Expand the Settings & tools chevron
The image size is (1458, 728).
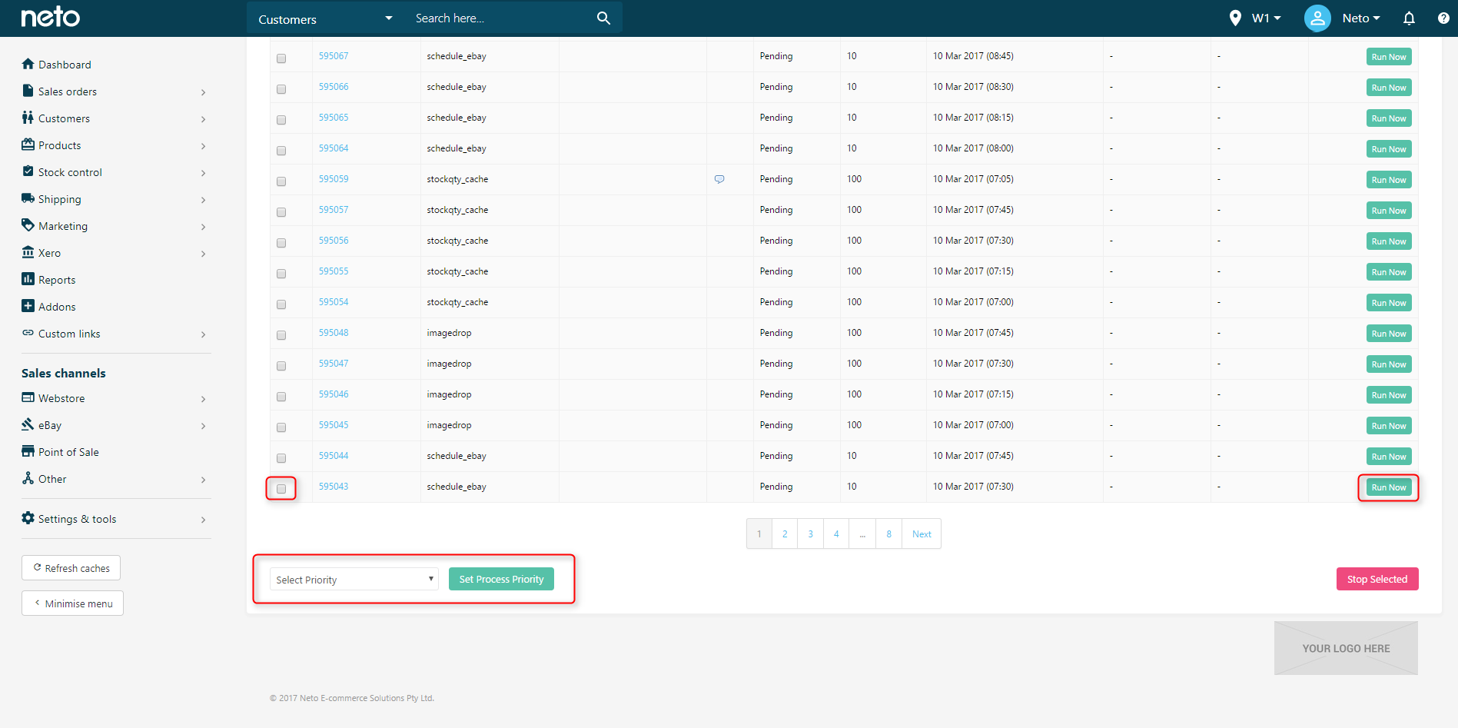pyautogui.click(x=203, y=520)
